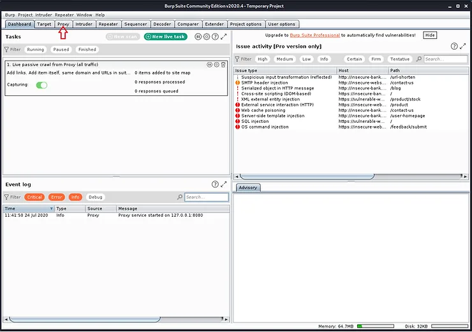Click the Disk usage progress bar
The height and width of the screenshot is (332, 472).
point(450,326)
